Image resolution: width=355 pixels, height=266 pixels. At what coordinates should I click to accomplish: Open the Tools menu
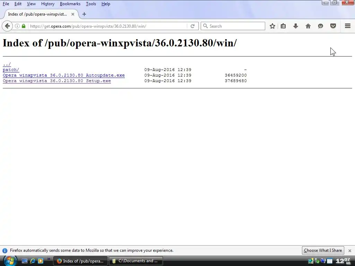pyautogui.click(x=91, y=4)
